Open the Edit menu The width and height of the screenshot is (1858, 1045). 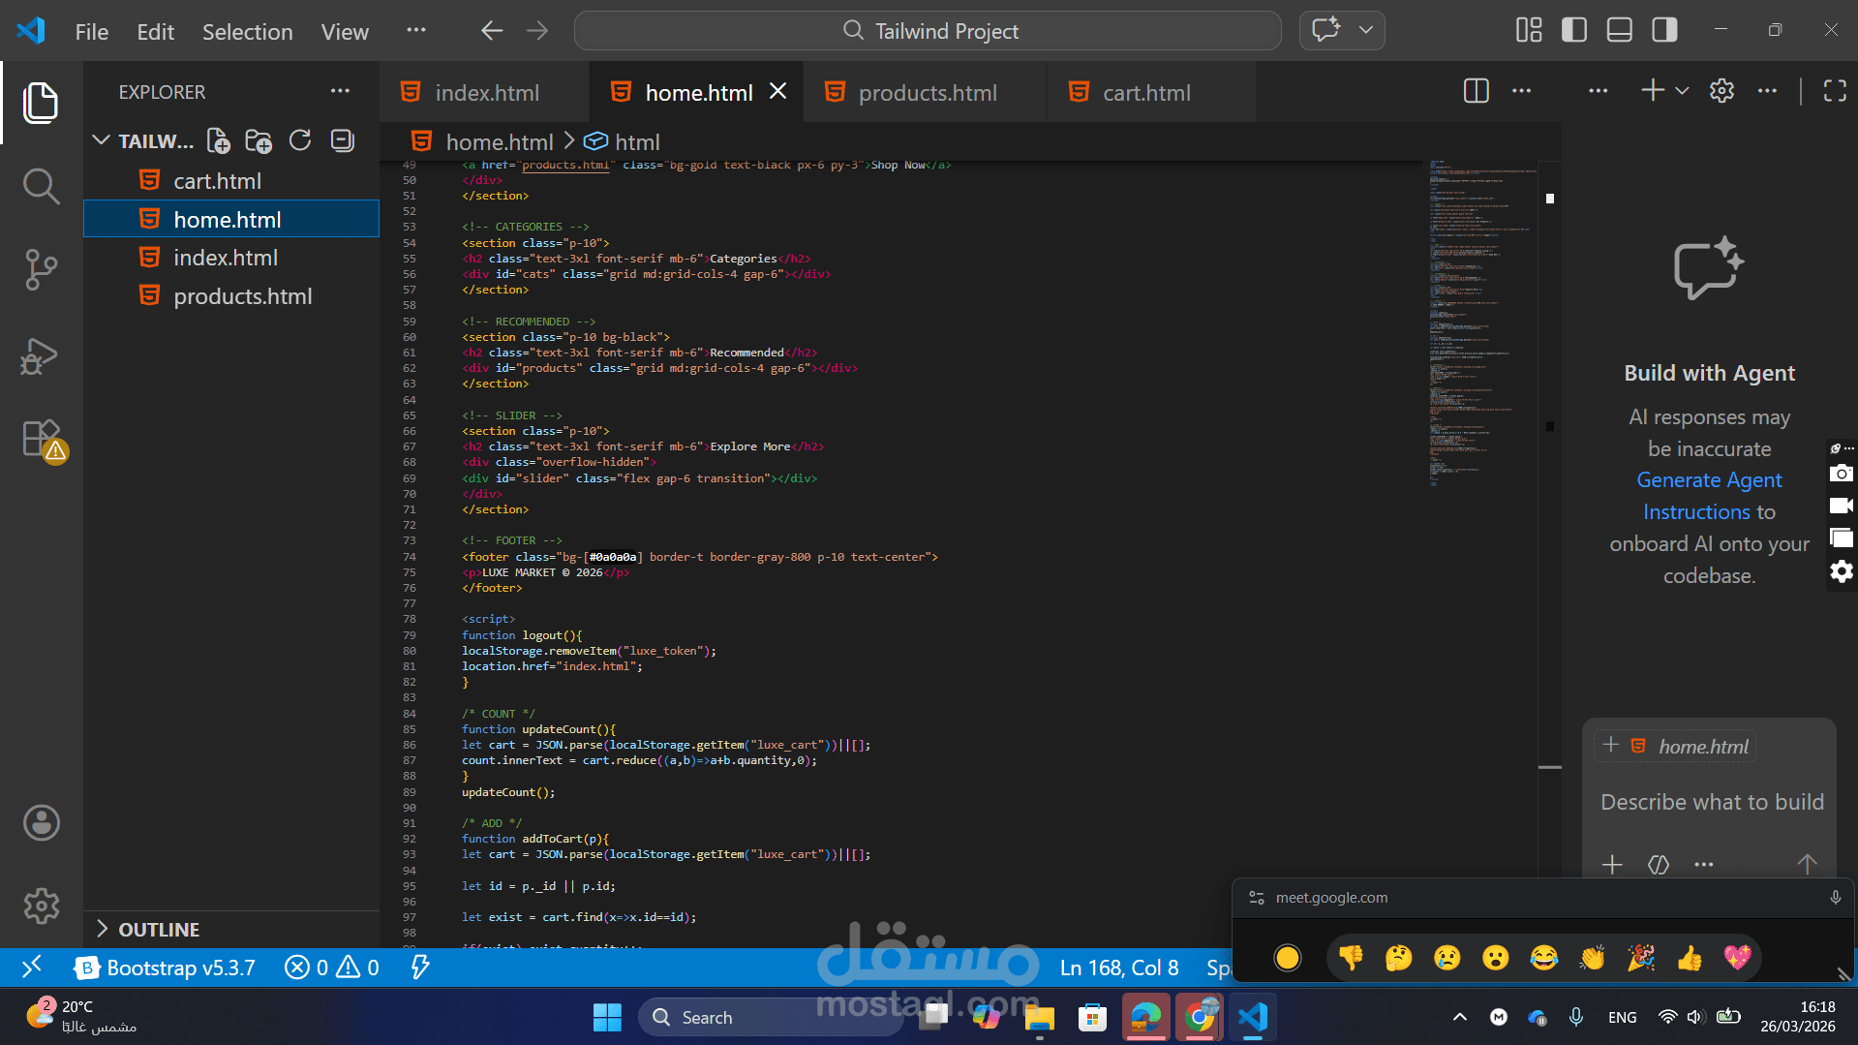155,32
